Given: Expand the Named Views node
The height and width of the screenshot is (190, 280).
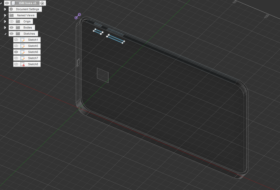Looking at the screenshot, I should point(5,15).
